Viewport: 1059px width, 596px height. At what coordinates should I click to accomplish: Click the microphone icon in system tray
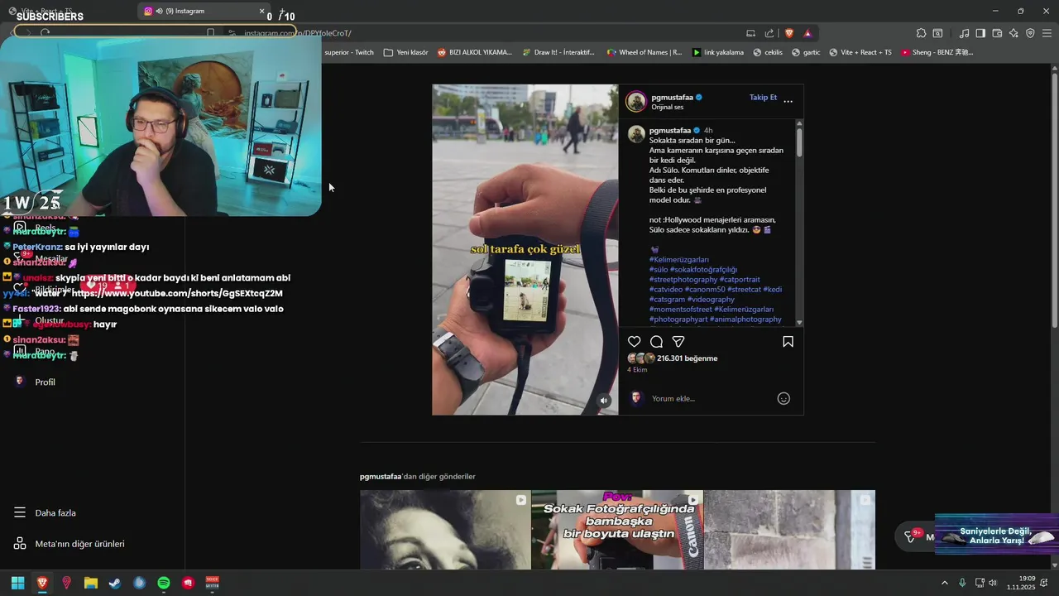pos(962,583)
